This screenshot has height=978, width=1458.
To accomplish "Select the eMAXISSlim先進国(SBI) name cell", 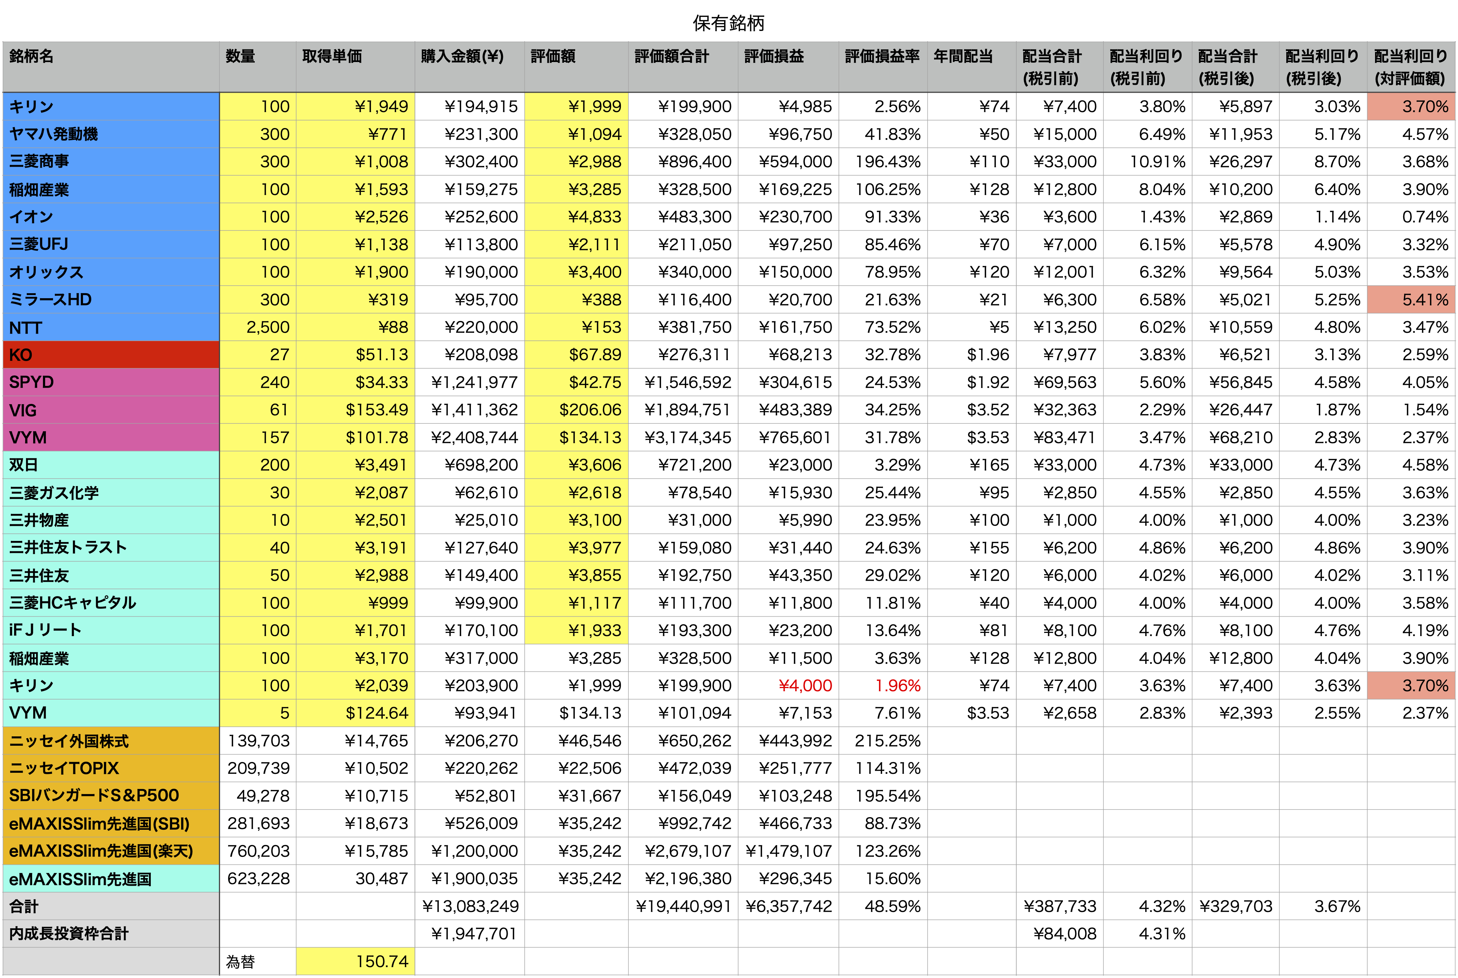I will [111, 823].
